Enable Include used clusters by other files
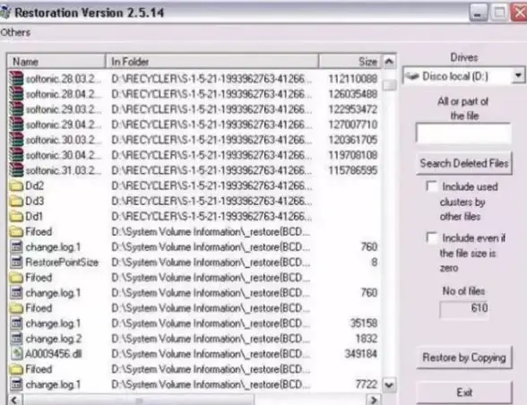This screenshot has height=405, width=527. click(431, 186)
